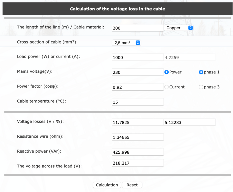Select the voltage losses field showing 11.7825
The width and height of the screenshot is (233, 192).
coord(137,122)
